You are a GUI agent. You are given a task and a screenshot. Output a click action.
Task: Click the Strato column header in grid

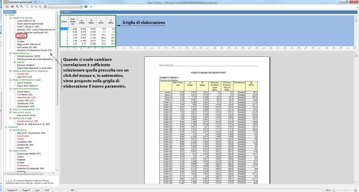64,22
